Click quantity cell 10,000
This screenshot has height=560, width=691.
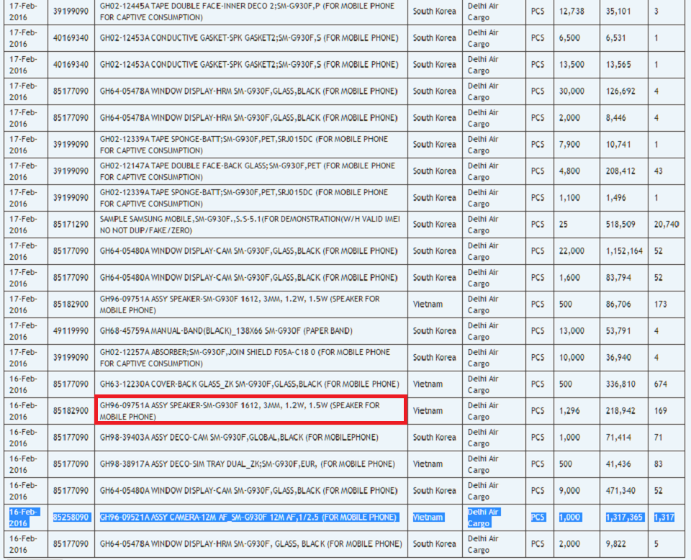pos(577,358)
